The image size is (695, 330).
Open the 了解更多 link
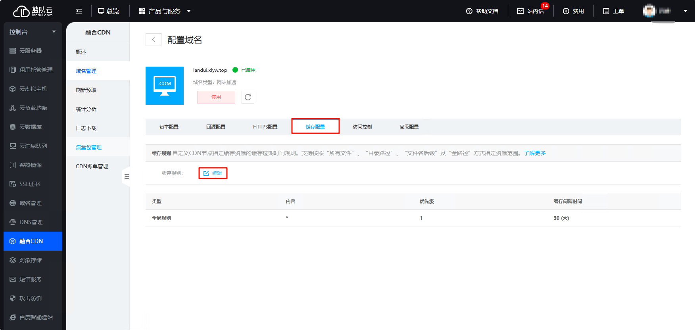pos(535,153)
